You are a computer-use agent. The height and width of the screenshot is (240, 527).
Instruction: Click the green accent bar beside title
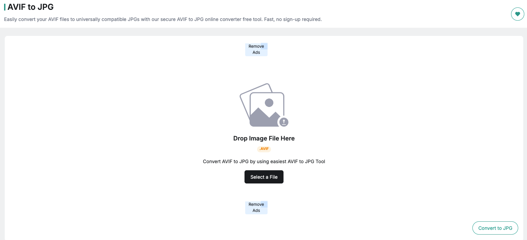5,7
